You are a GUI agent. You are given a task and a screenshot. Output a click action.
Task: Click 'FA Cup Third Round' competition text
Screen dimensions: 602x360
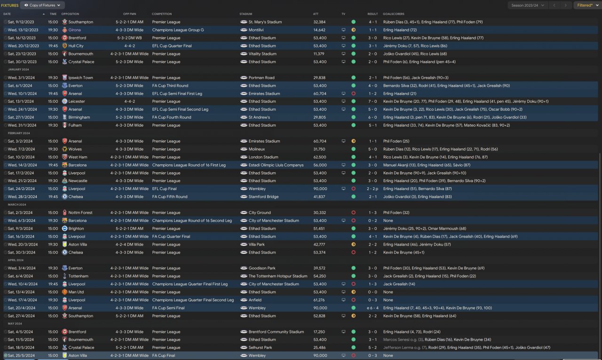170,86
